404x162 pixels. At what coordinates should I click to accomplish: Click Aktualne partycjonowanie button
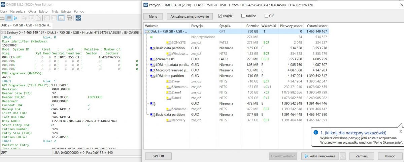pyautogui.click(x=190, y=16)
